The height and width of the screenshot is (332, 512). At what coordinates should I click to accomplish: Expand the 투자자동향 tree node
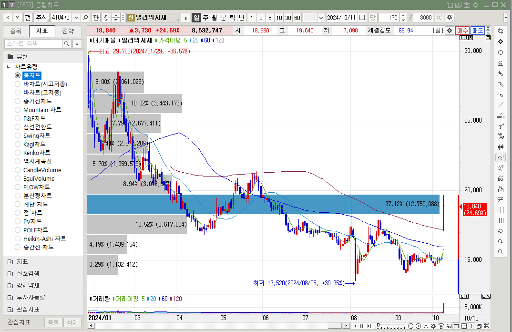coord(10,297)
